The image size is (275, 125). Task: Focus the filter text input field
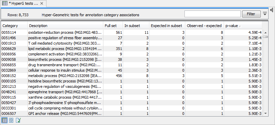click(212, 14)
